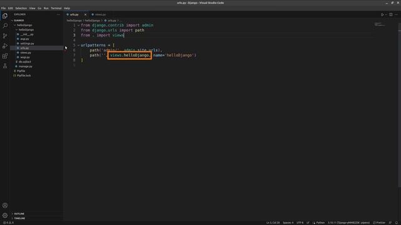Open notifications bell in status bar
The width and height of the screenshot is (401, 225).
tap(397, 222)
